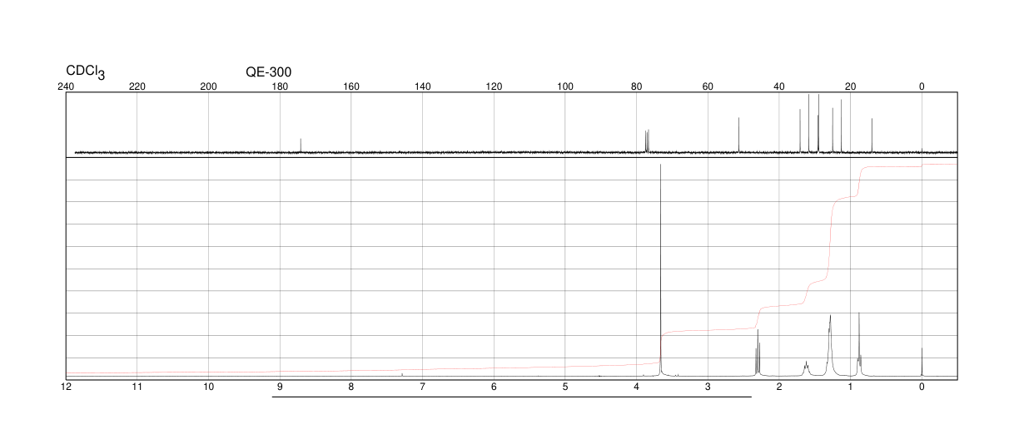This screenshot has width=1019, height=439.
Task: Select the carbon peak near 14 ppm
Action: click(872, 136)
